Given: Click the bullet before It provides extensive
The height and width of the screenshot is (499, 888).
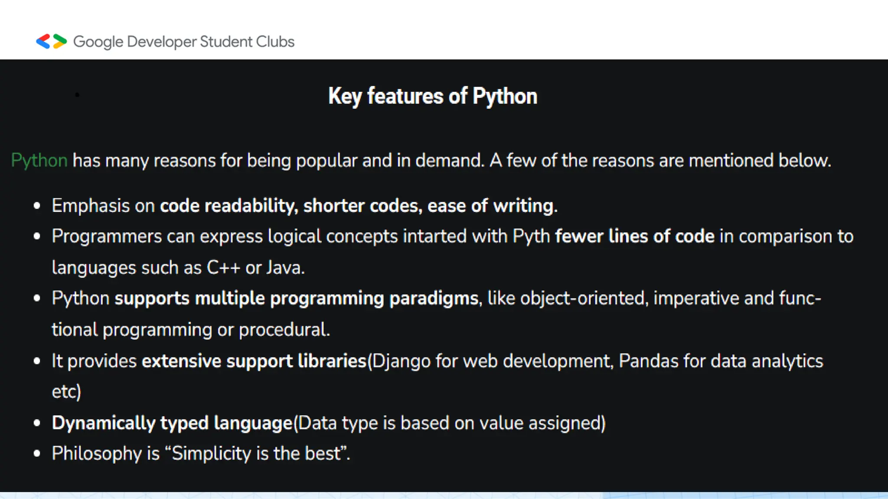Looking at the screenshot, I should 37,361.
